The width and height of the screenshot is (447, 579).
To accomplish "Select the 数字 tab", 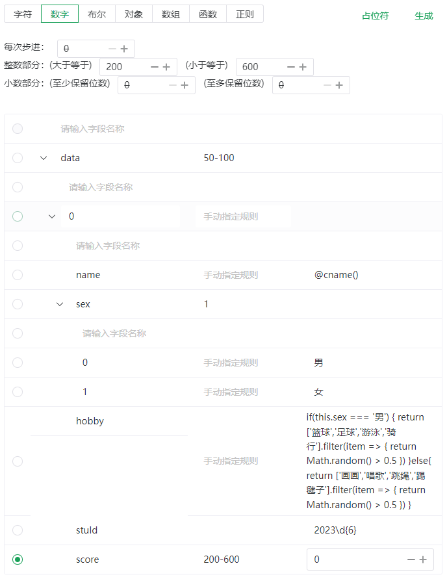I will [x=60, y=14].
